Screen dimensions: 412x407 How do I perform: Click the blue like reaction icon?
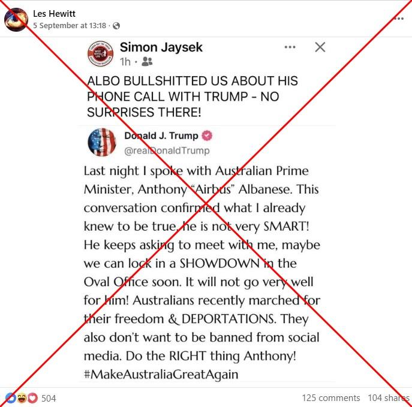[11, 398]
